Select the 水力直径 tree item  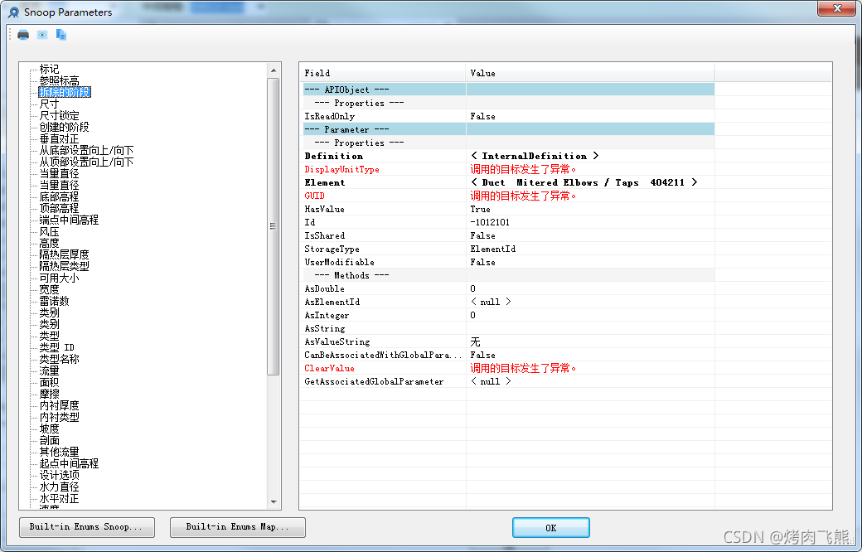(x=59, y=487)
